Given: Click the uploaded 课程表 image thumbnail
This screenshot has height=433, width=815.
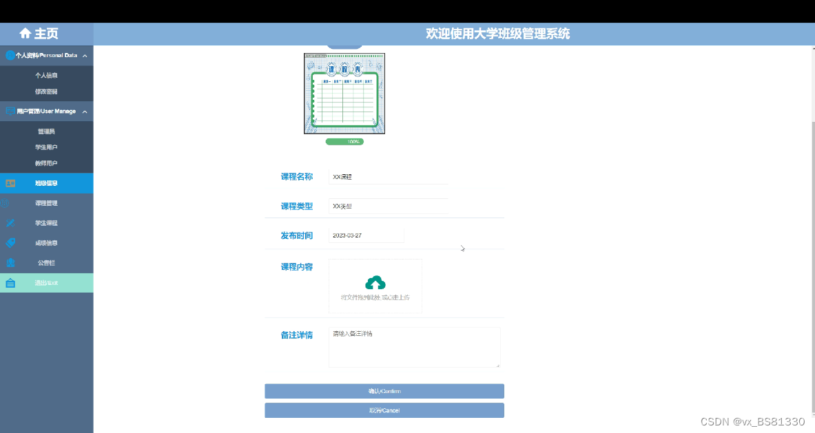Looking at the screenshot, I should [344, 94].
